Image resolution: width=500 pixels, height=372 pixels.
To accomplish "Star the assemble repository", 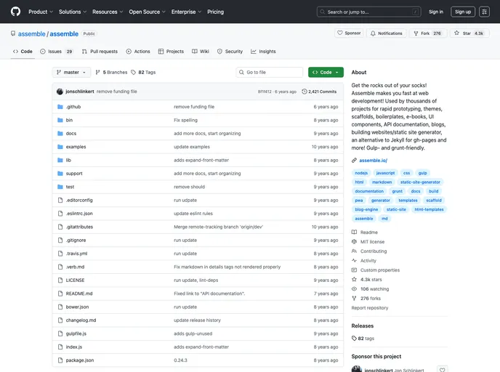I will click(x=464, y=33).
